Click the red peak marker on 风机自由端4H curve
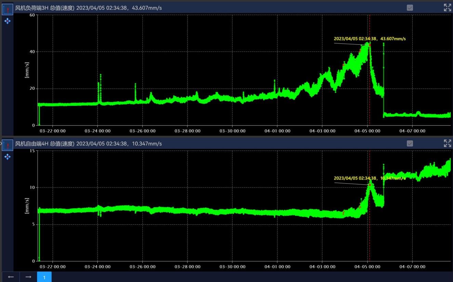Screen dimensions: 453x282 [370, 185]
